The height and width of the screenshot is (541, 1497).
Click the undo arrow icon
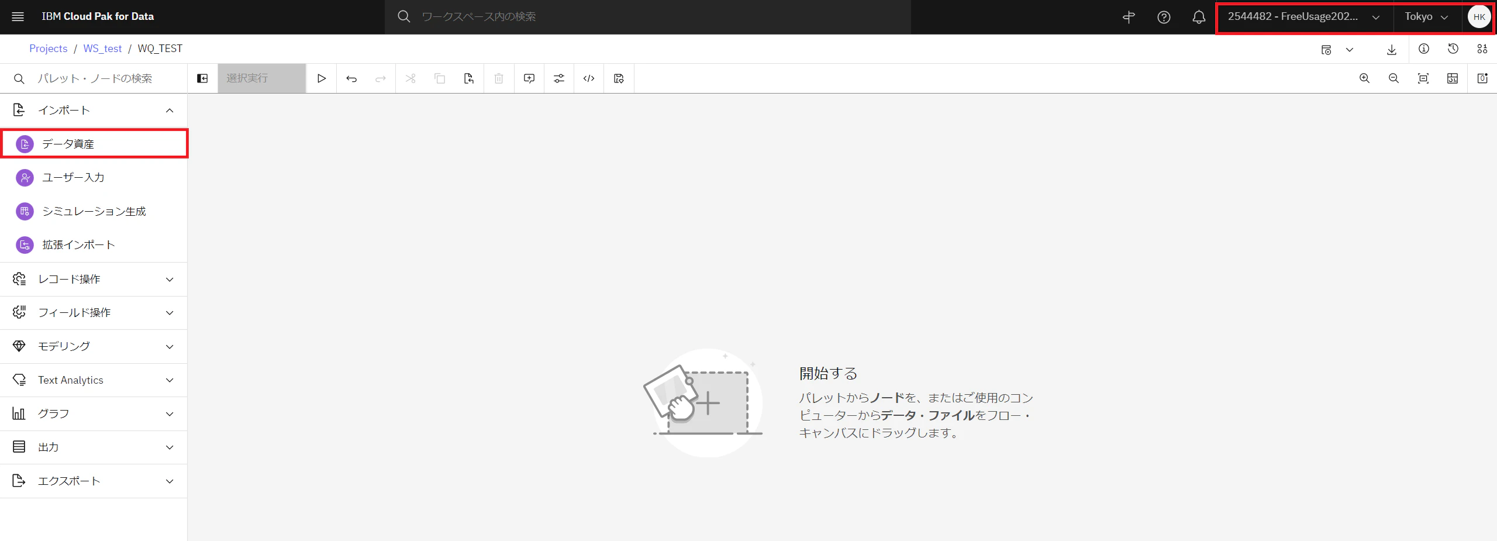(351, 78)
